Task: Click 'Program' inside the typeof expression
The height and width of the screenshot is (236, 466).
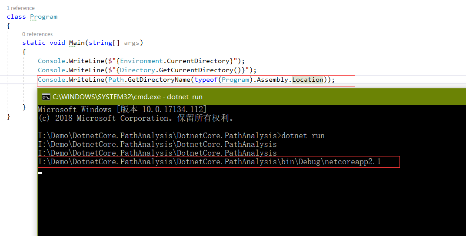Action: point(235,80)
